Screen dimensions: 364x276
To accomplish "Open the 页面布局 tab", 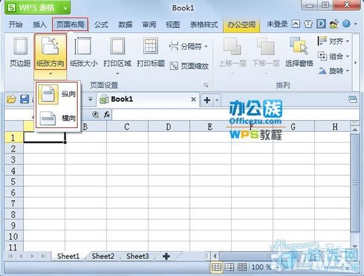I will tap(70, 24).
